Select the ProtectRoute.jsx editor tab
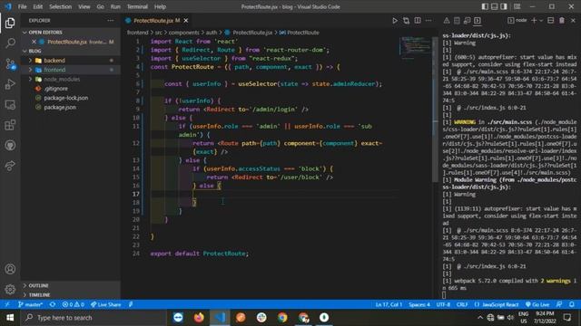 (x=157, y=21)
